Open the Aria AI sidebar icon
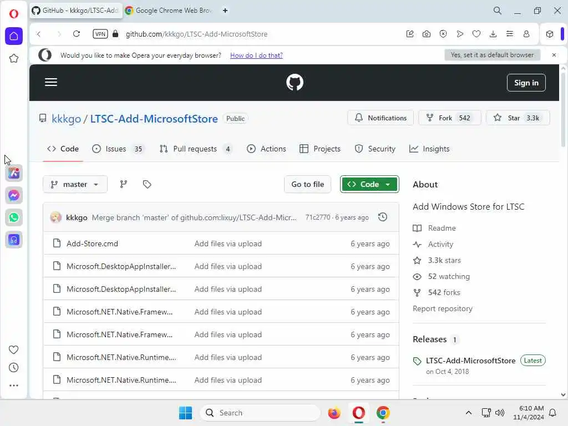This screenshot has width=568, height=426. (x=14, y=173)
